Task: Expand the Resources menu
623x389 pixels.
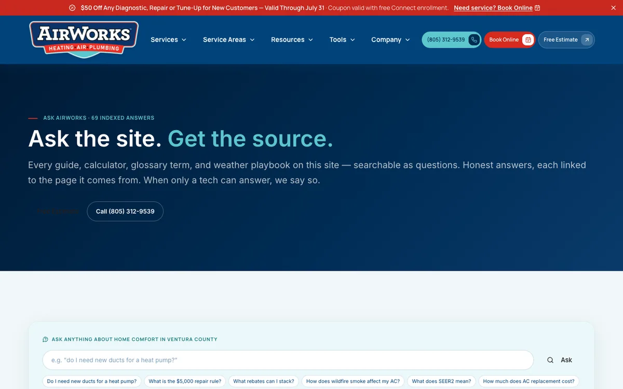Action: (x=292, y=39)
